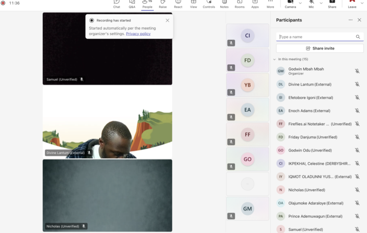Click mic icon for Nicholas in list
The width and height of the screenshot is (367, 233).
357,190
